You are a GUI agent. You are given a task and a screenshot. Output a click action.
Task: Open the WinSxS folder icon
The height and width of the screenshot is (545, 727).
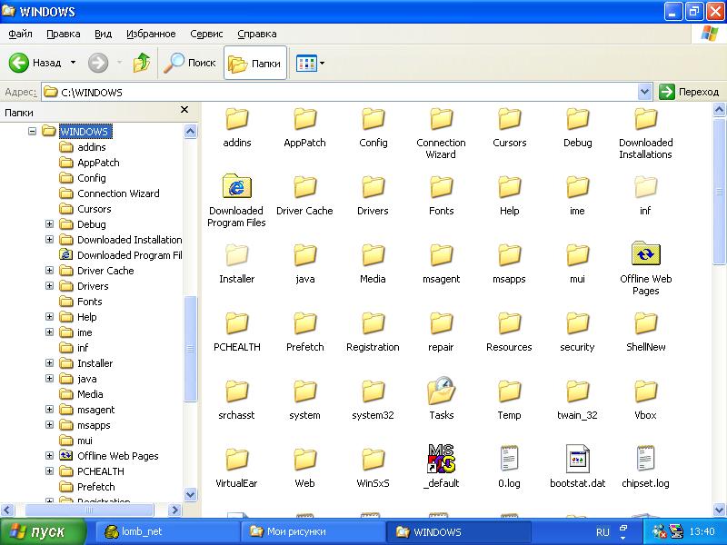point(373,459)
